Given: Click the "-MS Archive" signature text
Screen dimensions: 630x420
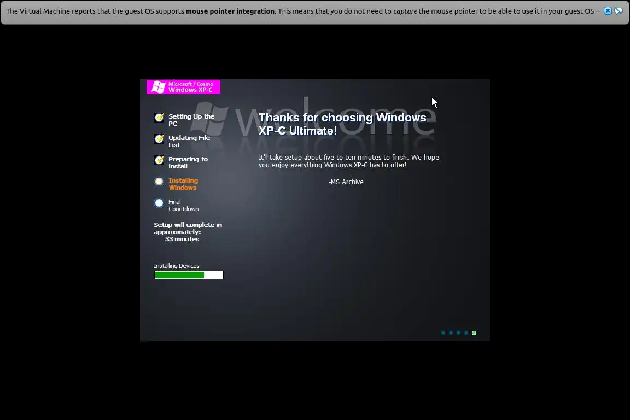Looking at the screenshot, I should [x=346, y=182].
